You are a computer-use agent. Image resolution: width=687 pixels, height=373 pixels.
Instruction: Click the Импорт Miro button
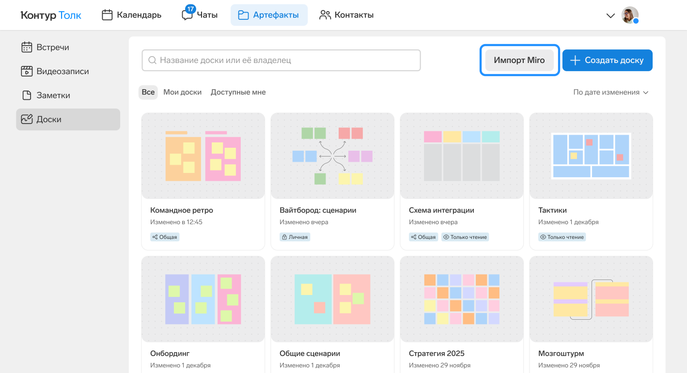[x=519, y=61]
